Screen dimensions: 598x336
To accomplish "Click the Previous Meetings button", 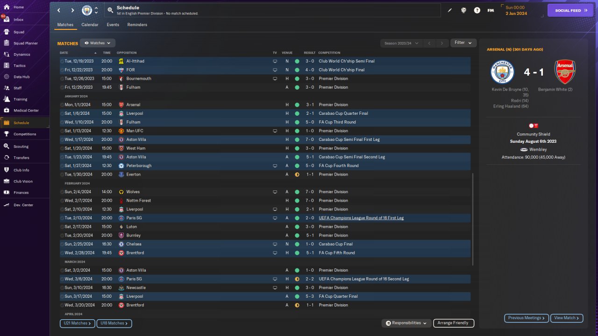I will pyautogui.click(x=527, y=318).
